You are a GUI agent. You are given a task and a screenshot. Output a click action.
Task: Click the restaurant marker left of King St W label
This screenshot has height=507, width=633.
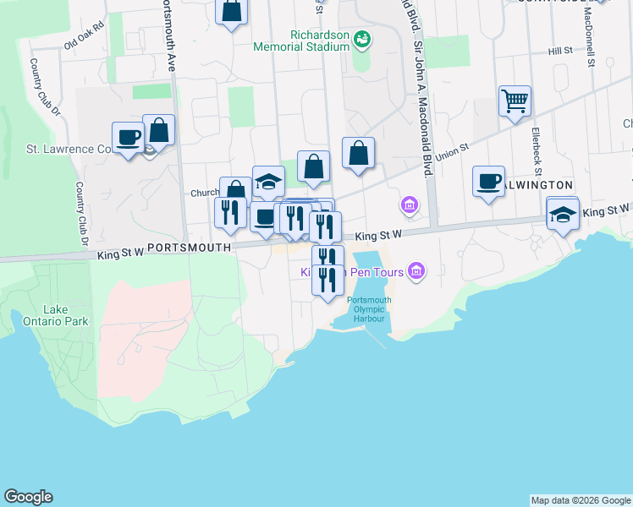point(325,227)
